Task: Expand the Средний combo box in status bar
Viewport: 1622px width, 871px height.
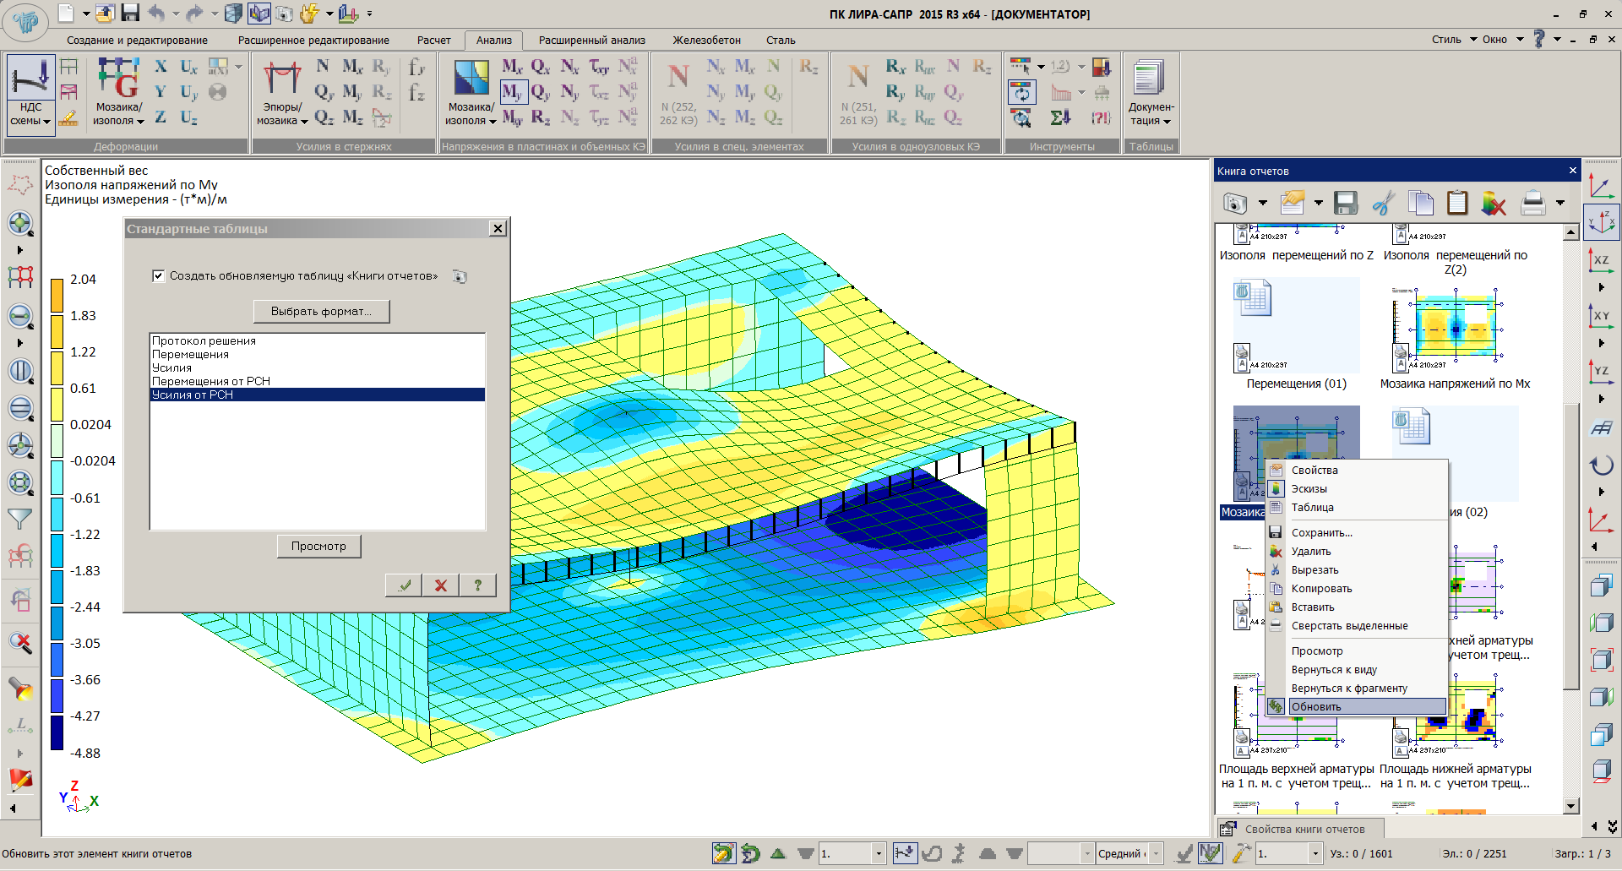Action: coord(1157,854)
